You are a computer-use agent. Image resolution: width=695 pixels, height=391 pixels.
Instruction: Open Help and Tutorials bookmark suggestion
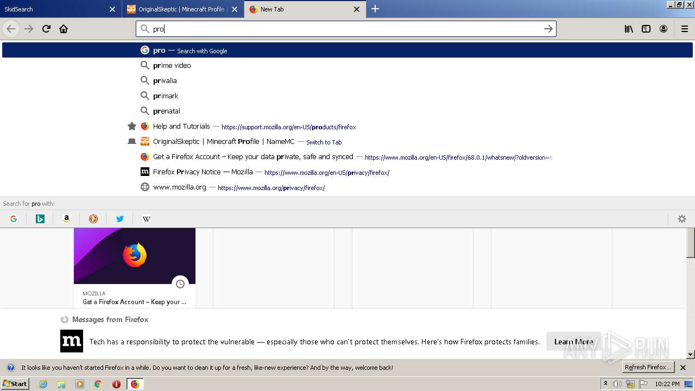tap(347, 126)
